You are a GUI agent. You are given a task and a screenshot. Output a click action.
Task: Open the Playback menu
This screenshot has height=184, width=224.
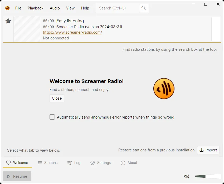35,8
